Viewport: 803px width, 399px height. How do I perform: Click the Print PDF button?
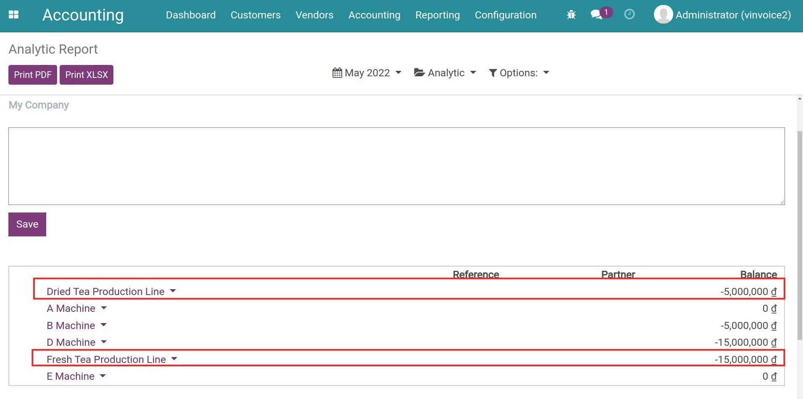32,75
